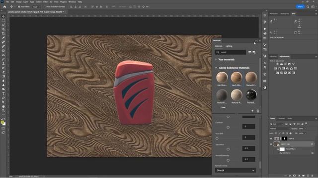The width and height of the screenshot is (318, 178).
Task: Open more alignment options (three dots)
Action: tap(114, 6)
